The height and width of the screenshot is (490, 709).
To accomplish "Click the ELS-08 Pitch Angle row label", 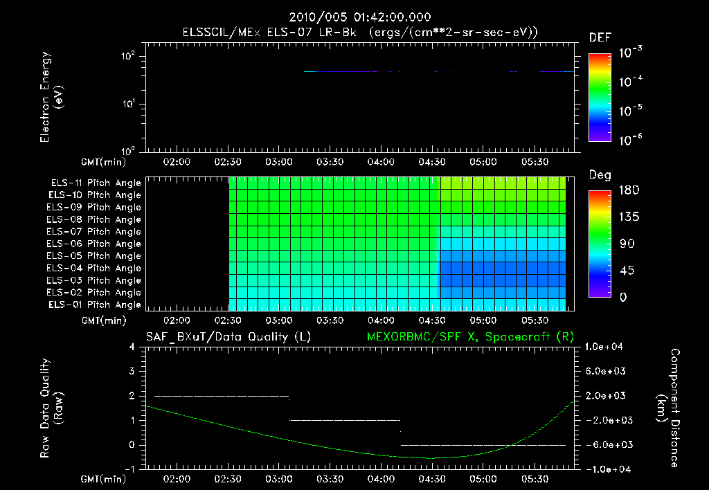I will coord(93,219).
